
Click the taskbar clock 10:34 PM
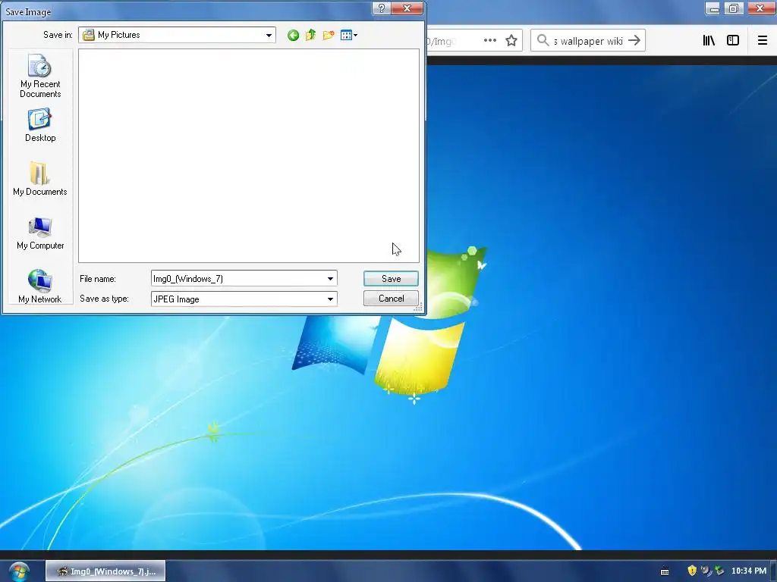point(749,571)
